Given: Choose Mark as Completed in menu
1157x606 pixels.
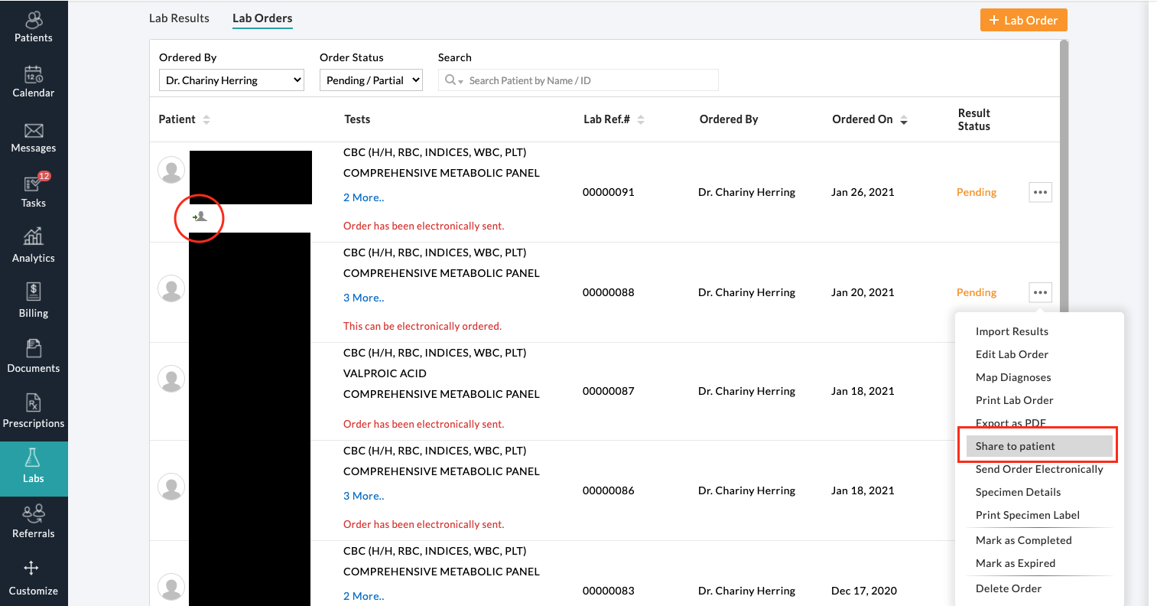Looking at the screenshot, I should click(1023, 540).
